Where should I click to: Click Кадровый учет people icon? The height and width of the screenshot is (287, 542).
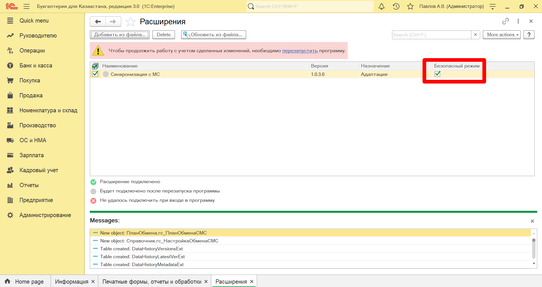(x=10, y=170)
